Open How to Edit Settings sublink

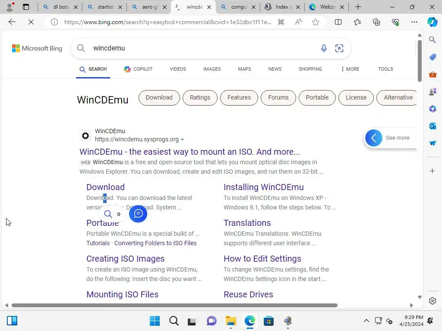pyautogui.click(x=262, y=259)
